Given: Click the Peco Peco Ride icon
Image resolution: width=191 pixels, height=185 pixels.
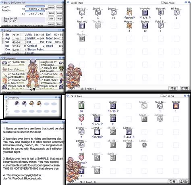Looking at the screenshot, I should click(x=160, y=106).
